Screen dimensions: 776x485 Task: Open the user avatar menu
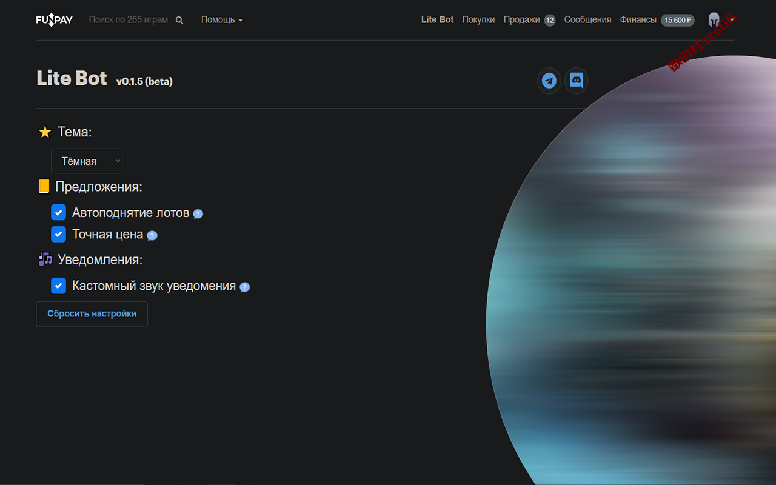[x=721, y=20]
